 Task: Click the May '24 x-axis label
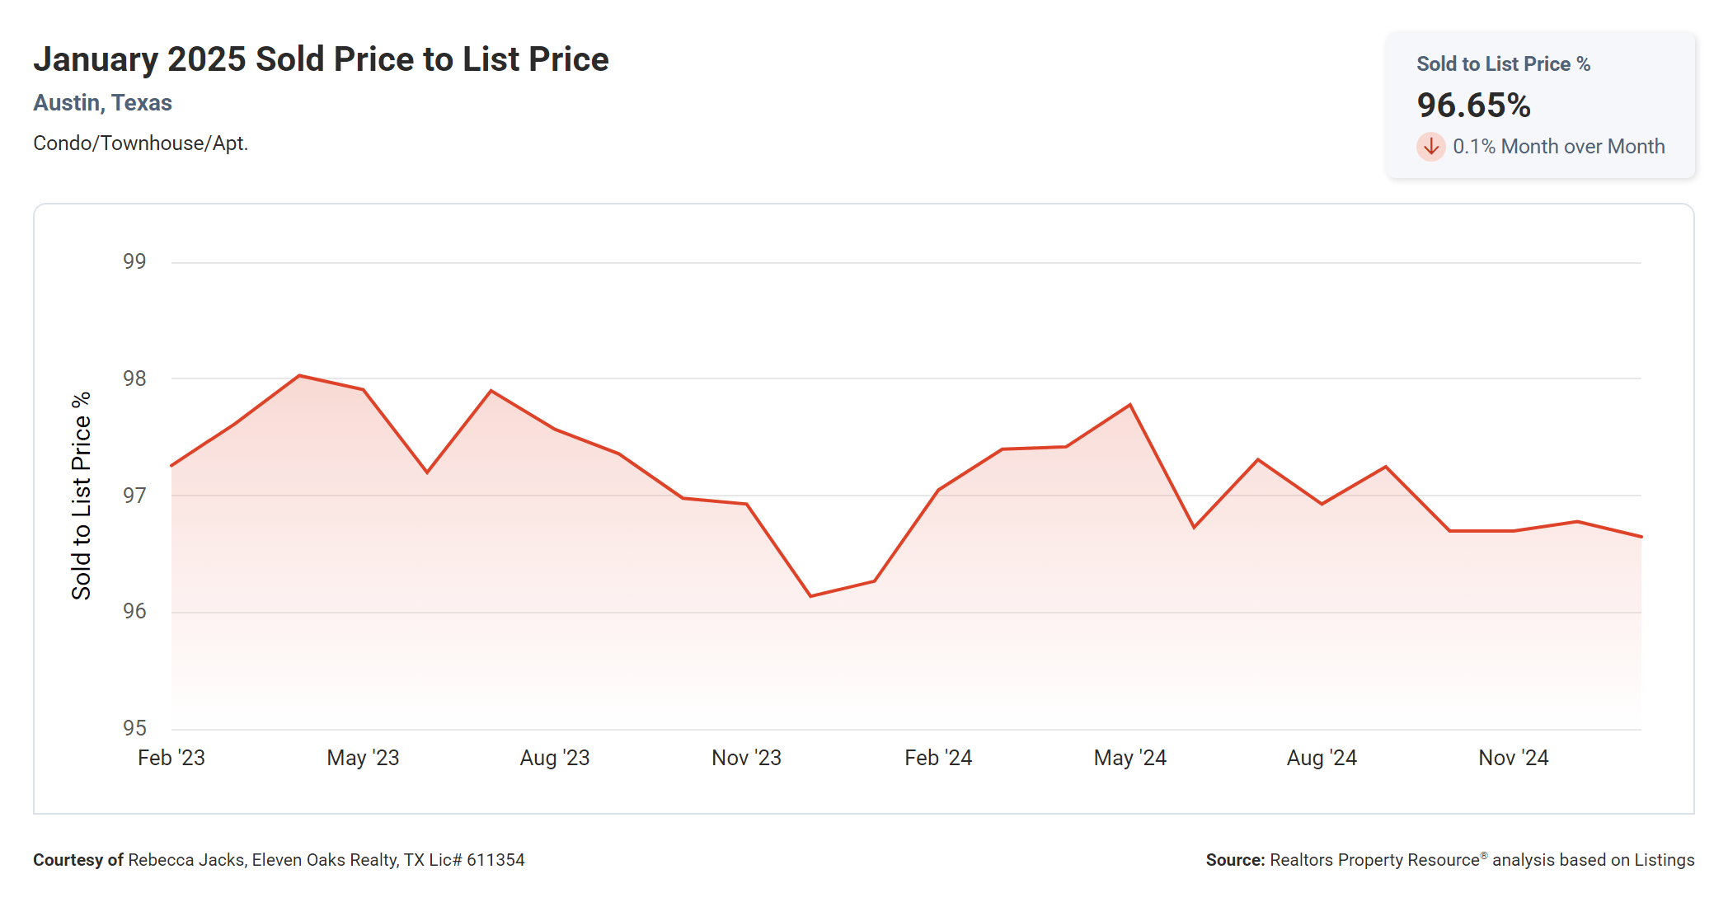1129,758
